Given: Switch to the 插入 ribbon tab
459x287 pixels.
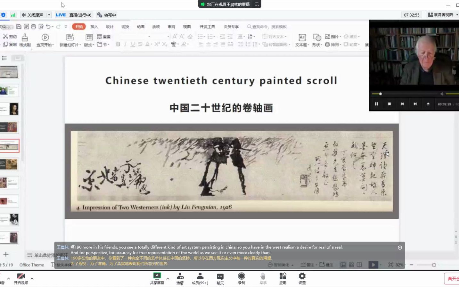Looking at the screenshot, I should (x=94, y=27).
